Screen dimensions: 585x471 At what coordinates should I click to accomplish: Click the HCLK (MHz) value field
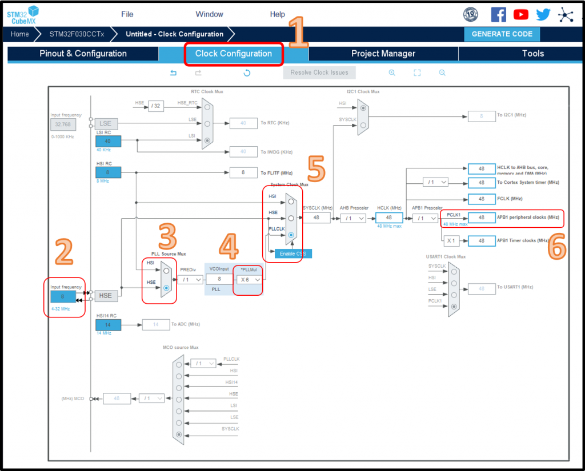pos(389,218)
